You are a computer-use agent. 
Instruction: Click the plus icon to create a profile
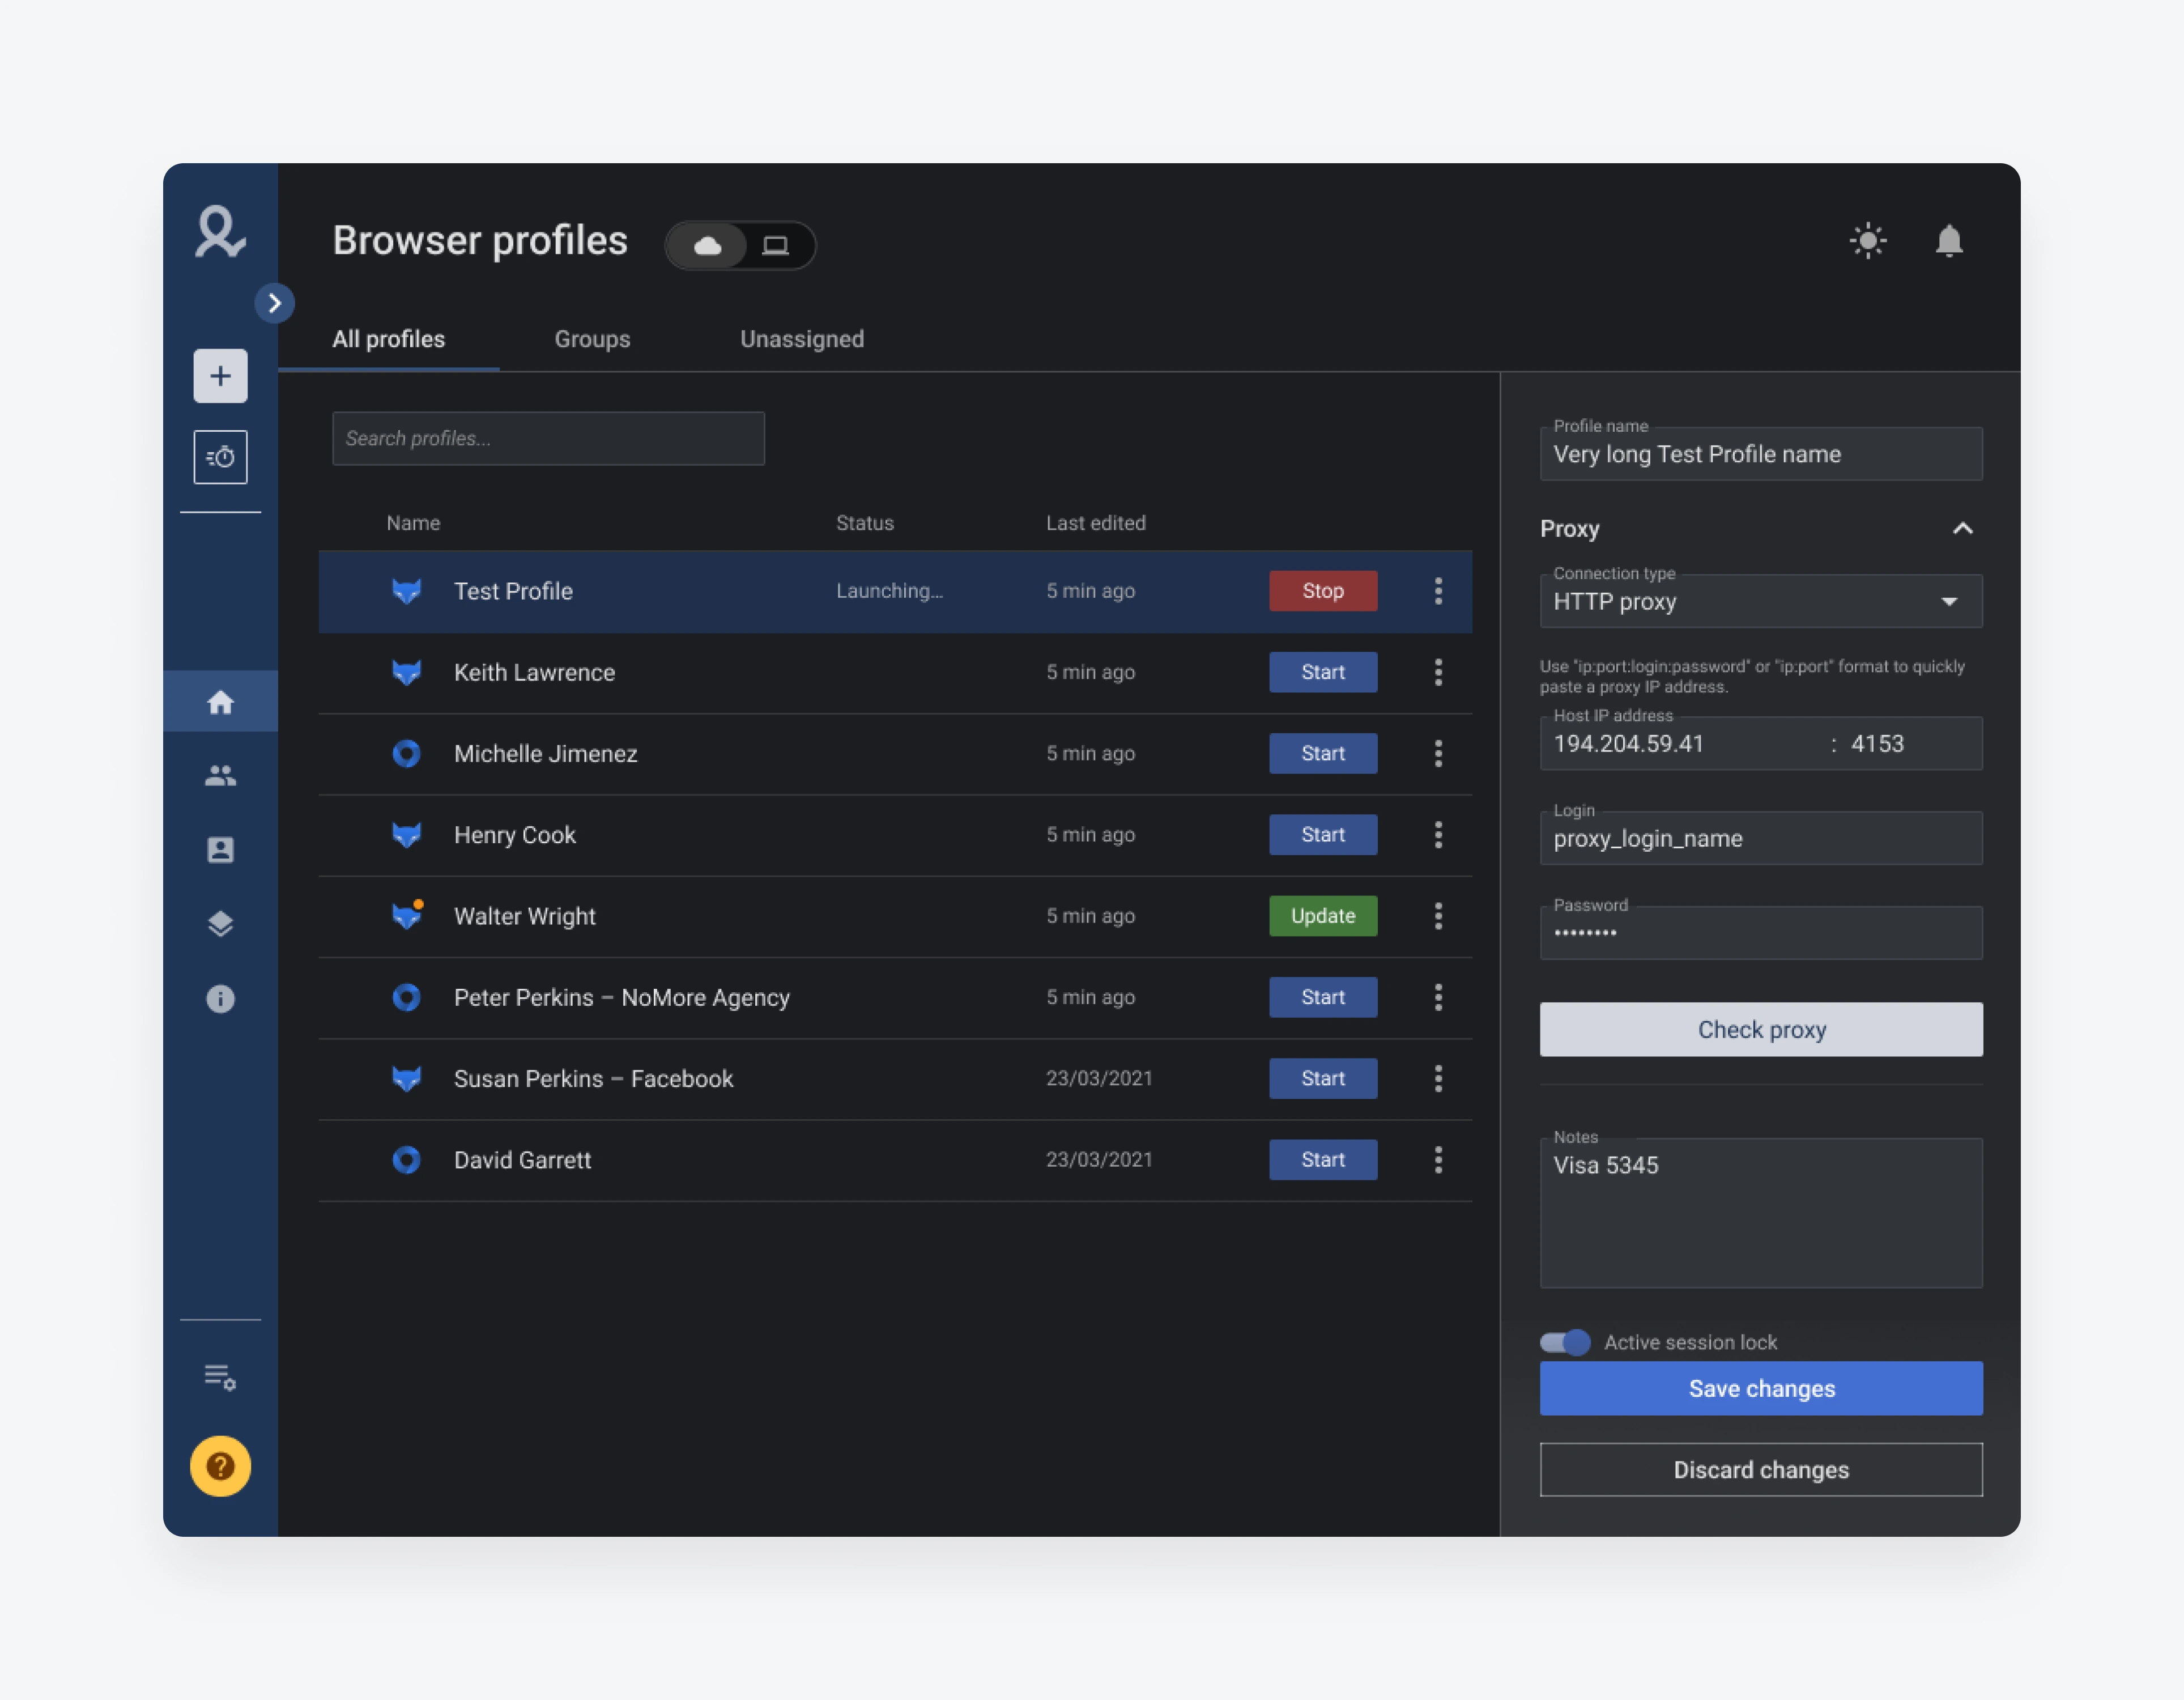pyautogui.click(x=220, y=376)
